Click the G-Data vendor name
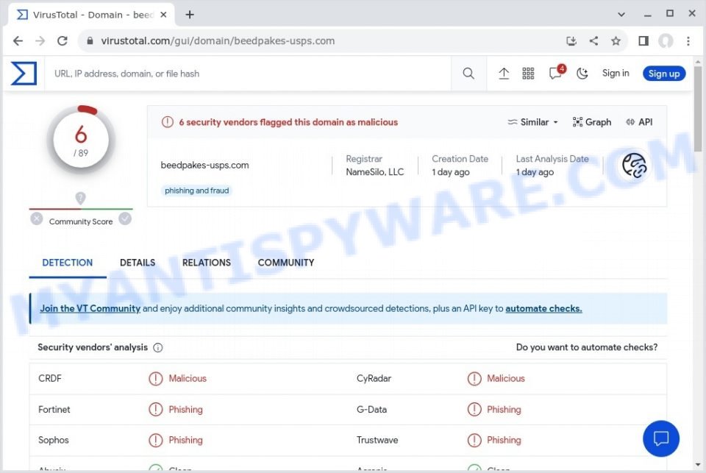This screenshot has height=473, width=706. (x=371, y=410)
